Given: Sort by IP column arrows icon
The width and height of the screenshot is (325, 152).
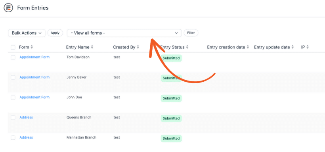Looking at the screenshot, I should click(x=308, y=47).
